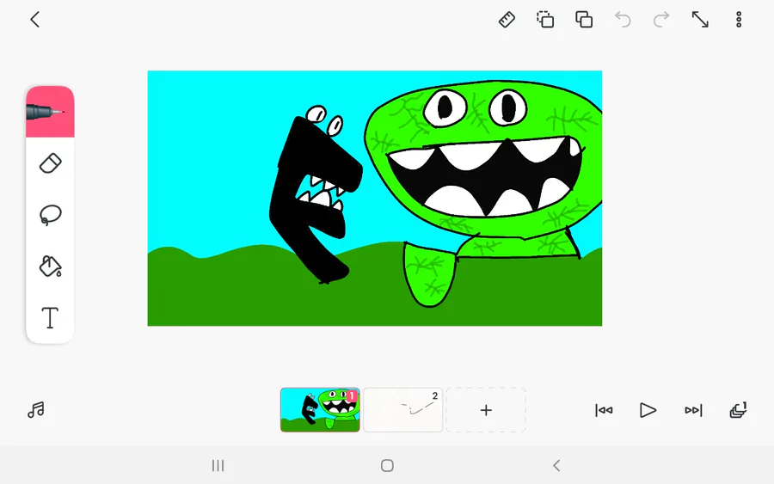
Task: Select the Paint bucket fill tool
Action: (x=50, y=267)
